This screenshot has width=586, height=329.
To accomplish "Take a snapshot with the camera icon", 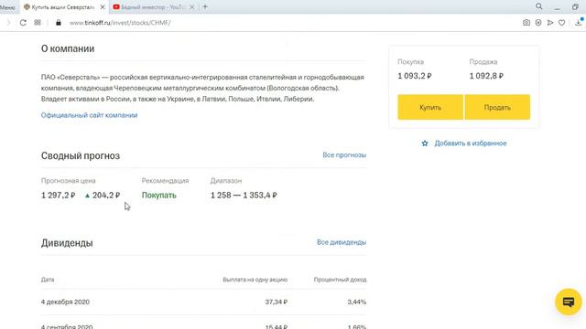I will coord(526,23).
